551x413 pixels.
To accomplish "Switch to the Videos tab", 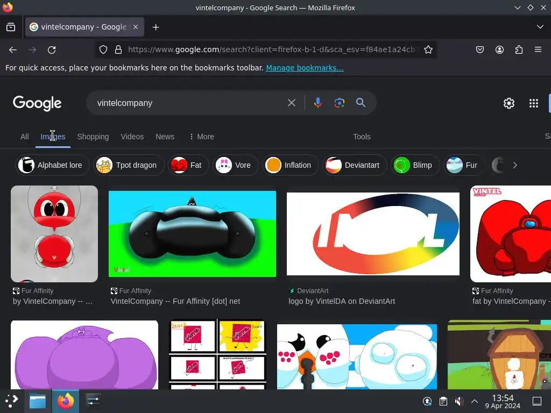I will (132, 137).
